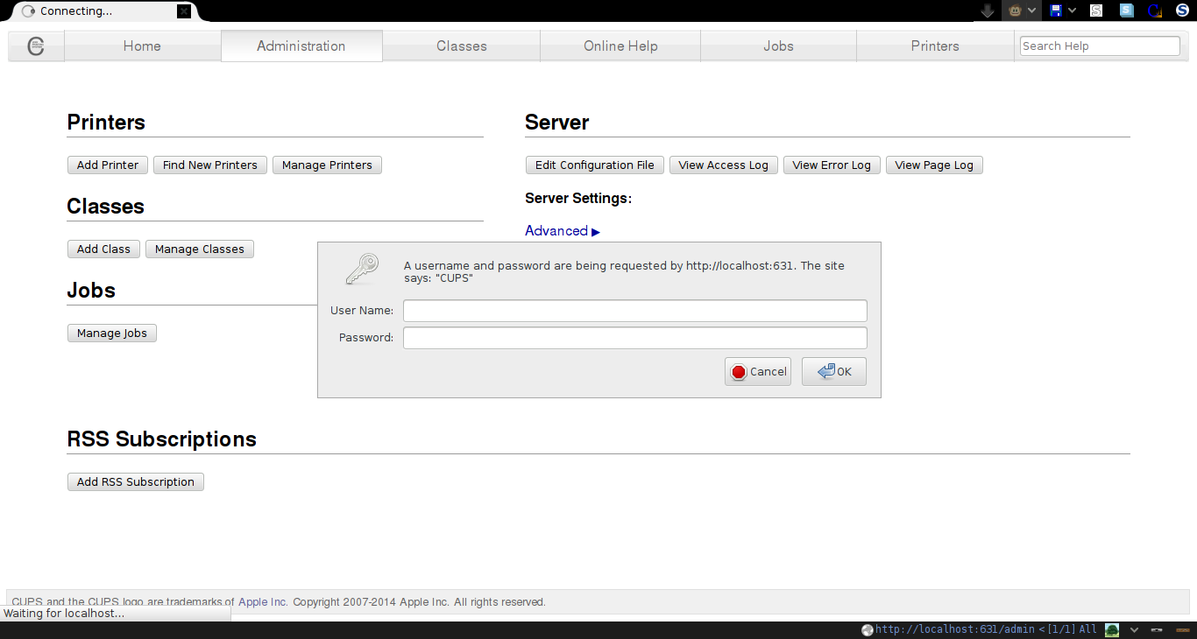Click the CUPS logo icon in navigation bar
The width and height of the screenshot is (1197, 639).
(x=36, y=46)
